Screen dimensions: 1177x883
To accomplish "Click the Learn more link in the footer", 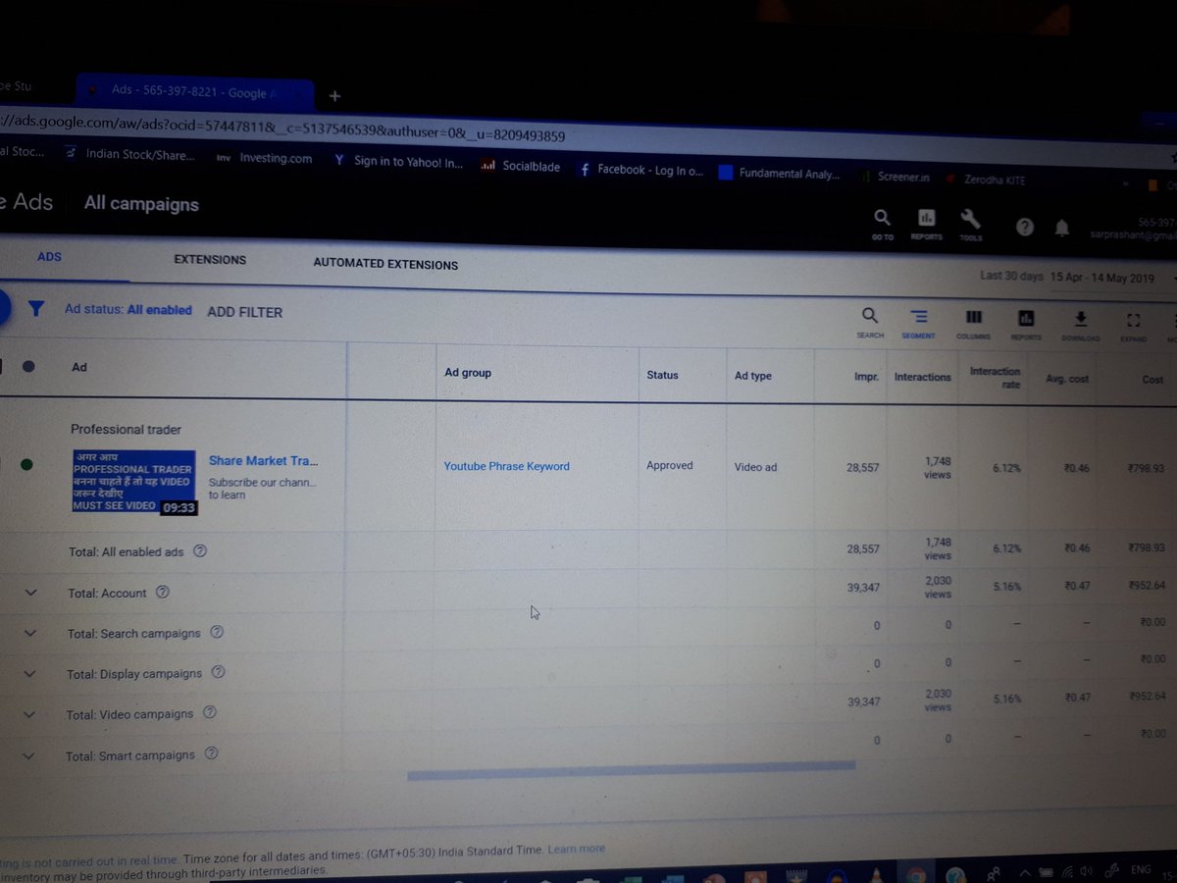I will (x=577, y=848).
